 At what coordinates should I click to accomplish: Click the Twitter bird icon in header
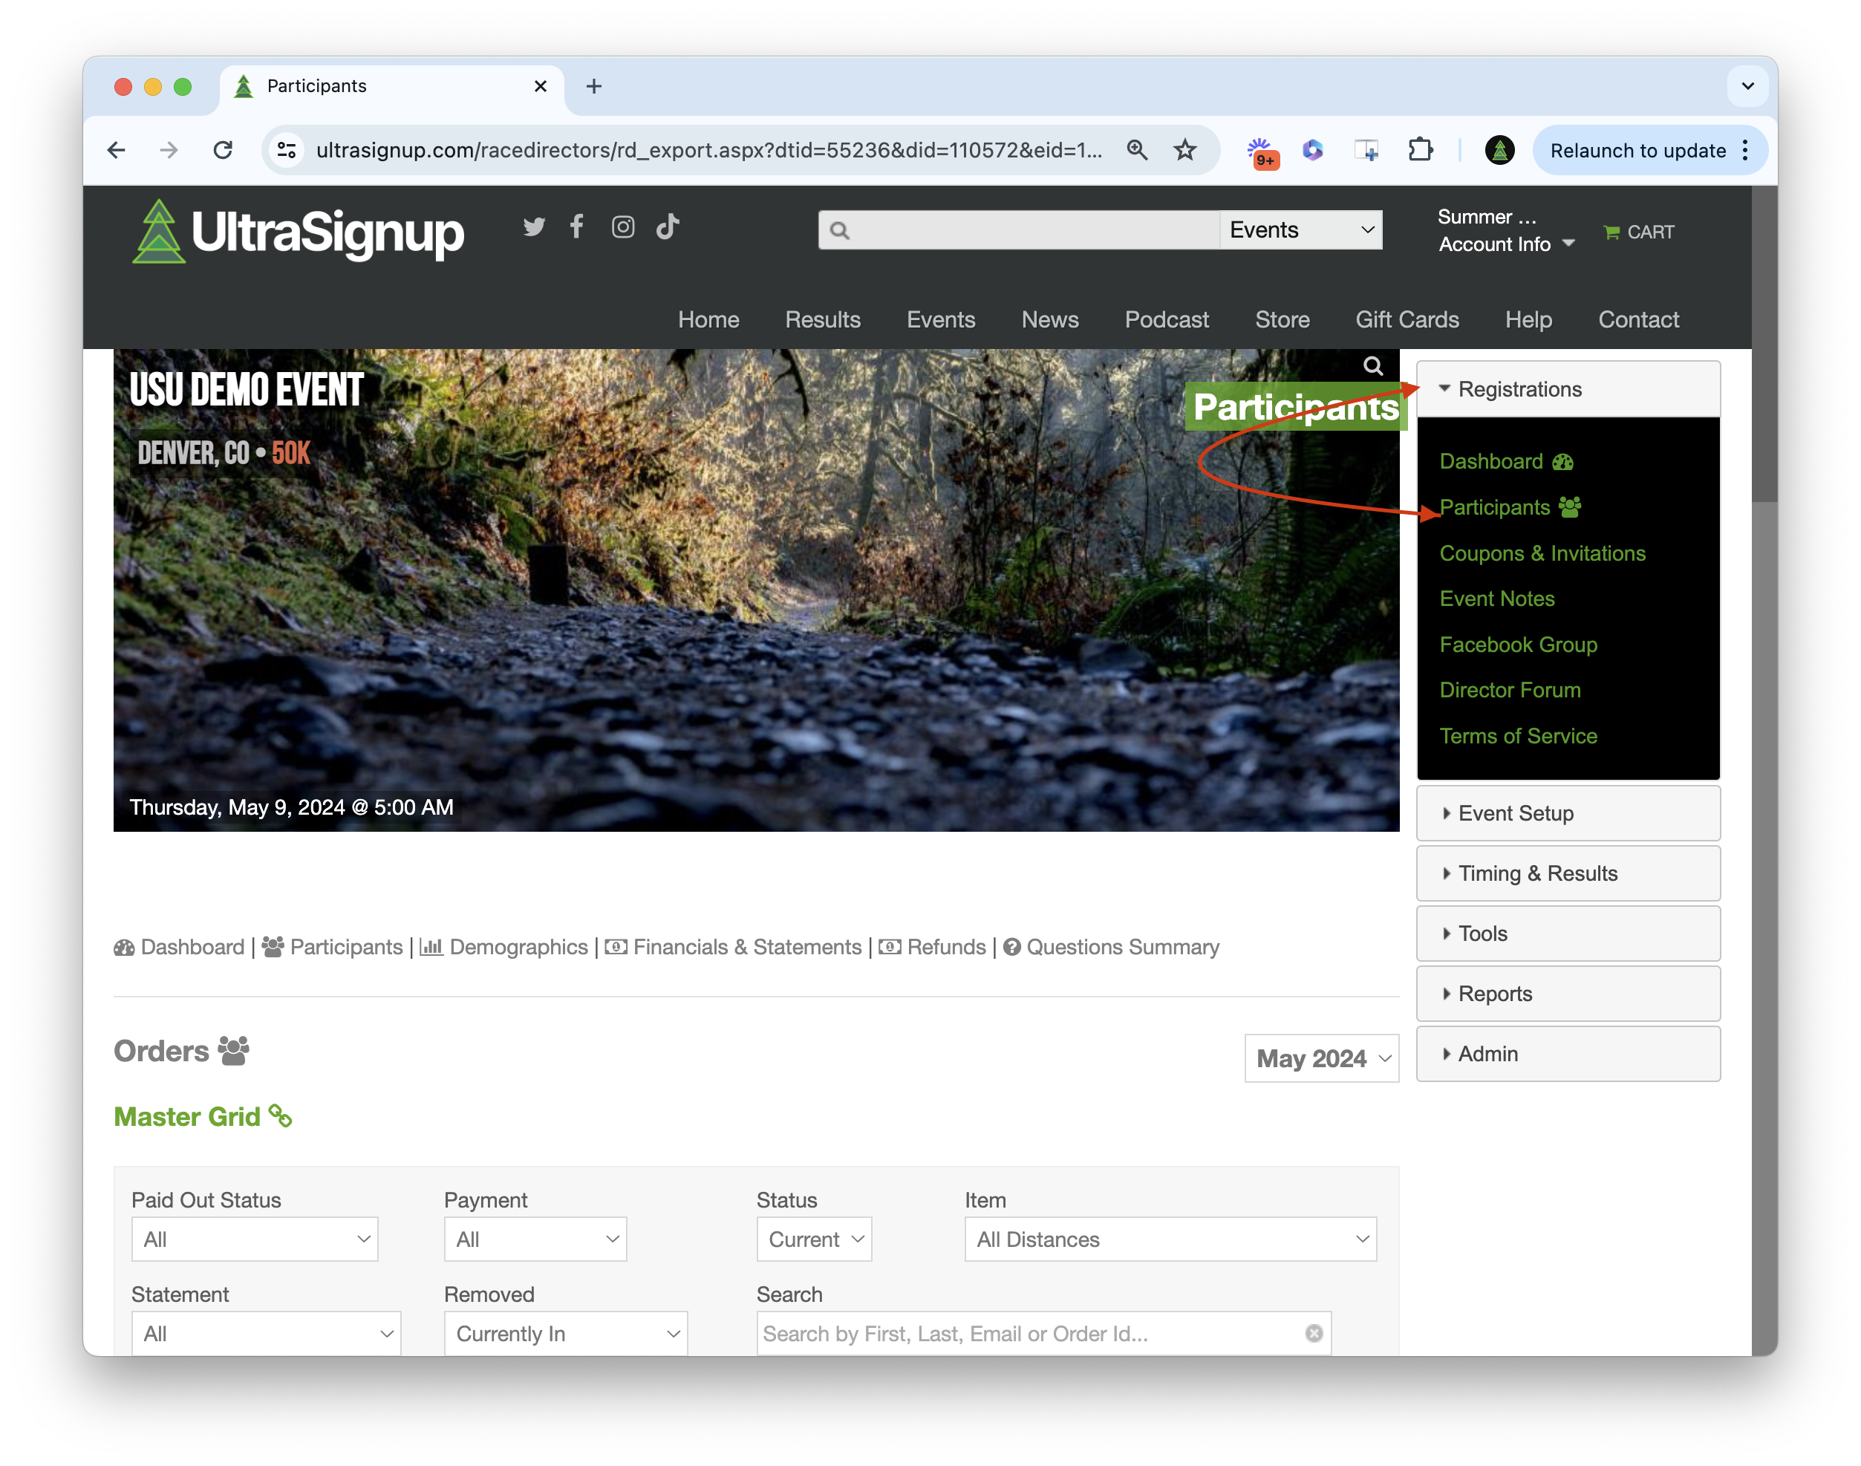(x=534, y=227)
